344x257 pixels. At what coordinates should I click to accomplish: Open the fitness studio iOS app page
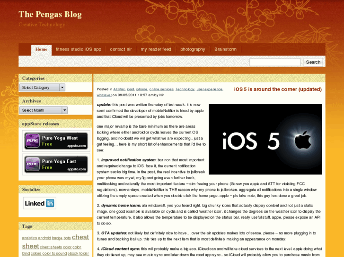79,50
